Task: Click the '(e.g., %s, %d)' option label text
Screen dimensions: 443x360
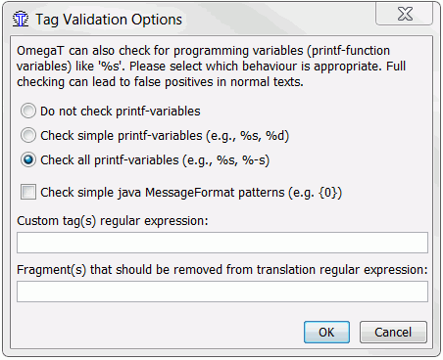Action: tap(248, 136)
